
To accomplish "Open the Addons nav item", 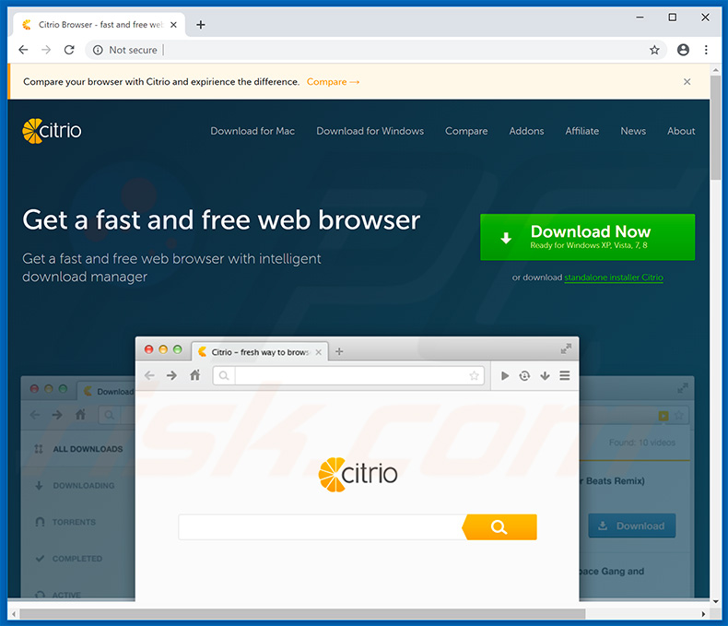I will coord(526,131).
